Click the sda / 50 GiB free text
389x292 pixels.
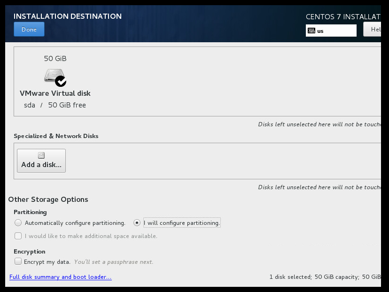point(55,105)
